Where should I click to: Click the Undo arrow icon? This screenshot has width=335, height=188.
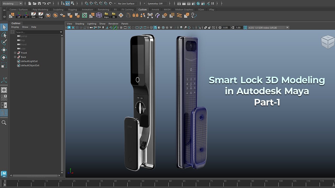(x=44, y=3)
